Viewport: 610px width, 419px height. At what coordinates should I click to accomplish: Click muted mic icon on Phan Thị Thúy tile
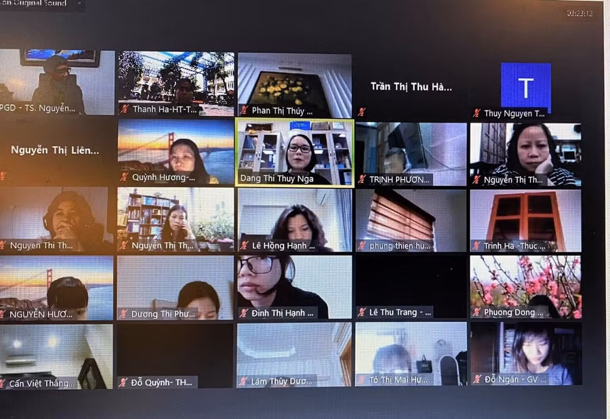(243, 111)
